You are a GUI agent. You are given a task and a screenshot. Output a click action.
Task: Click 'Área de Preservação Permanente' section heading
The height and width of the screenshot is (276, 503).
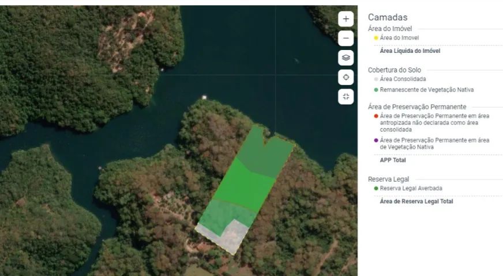(x=417, y=107)
